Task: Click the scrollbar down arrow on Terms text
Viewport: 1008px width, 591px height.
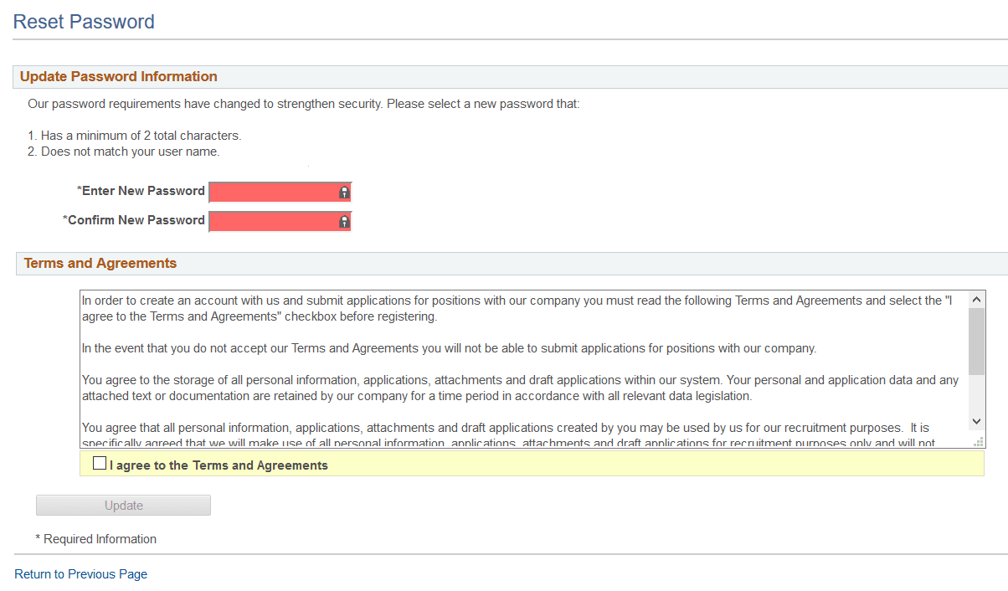Action: pos(975,421)
